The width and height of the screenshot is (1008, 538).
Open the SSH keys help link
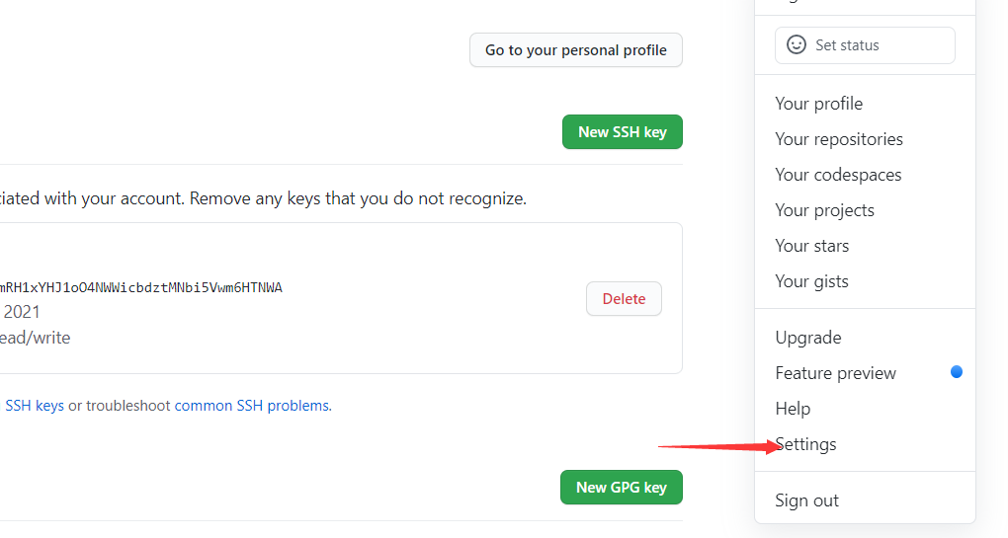click(x=35, y=406)
